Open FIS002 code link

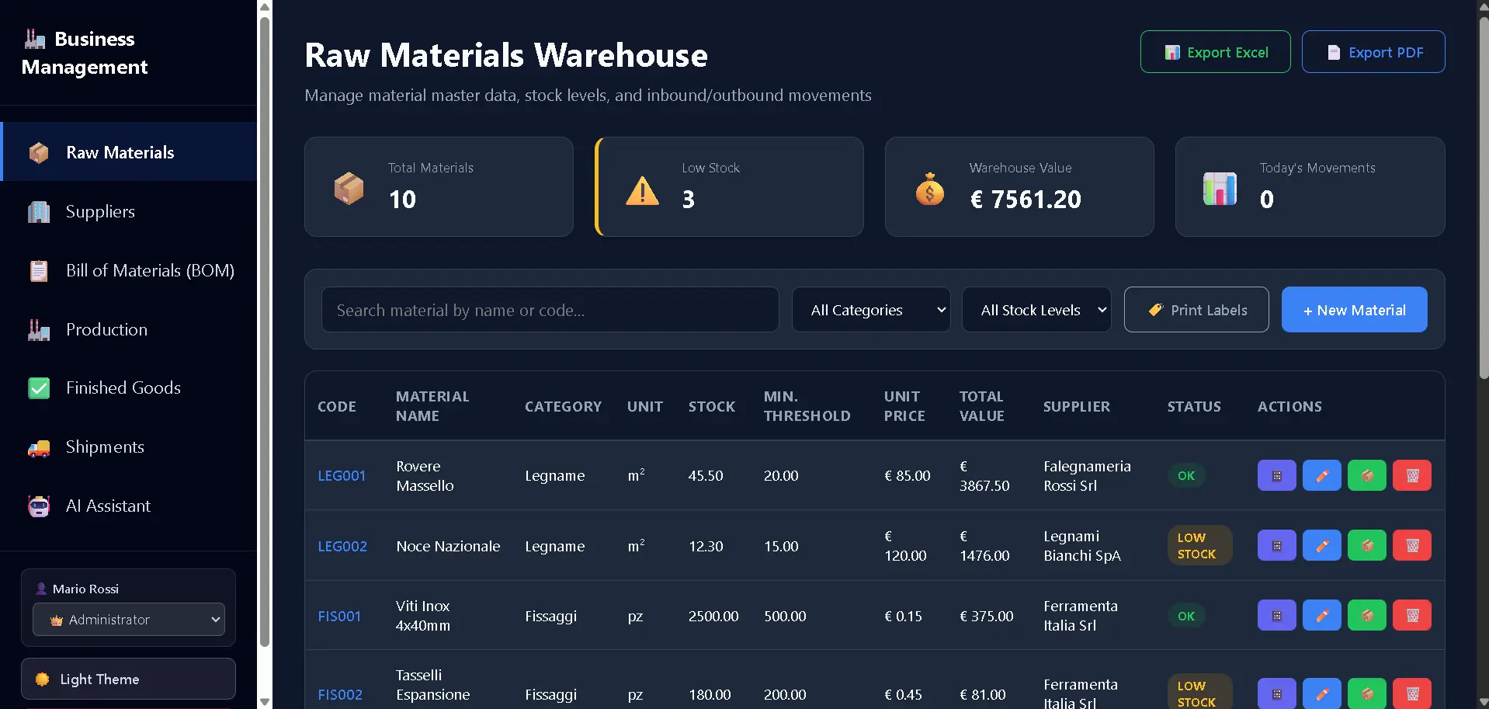point(340,694)
